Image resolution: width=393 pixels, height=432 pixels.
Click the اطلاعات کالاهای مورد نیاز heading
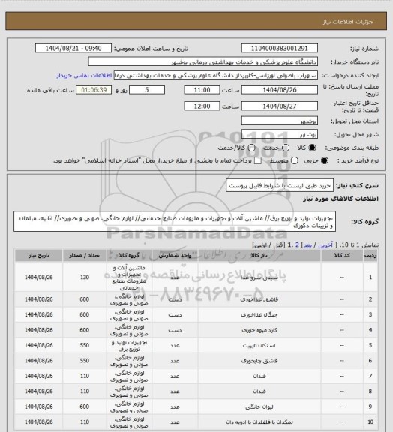pos(340,199)
